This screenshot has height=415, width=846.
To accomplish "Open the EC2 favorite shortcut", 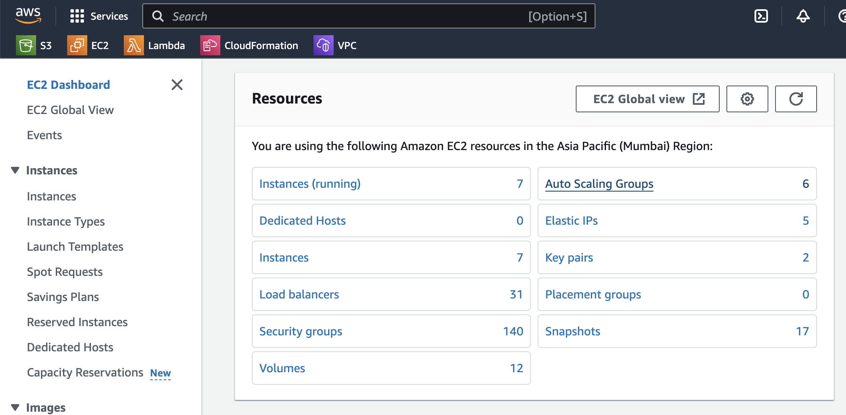I will pos(88,45).
